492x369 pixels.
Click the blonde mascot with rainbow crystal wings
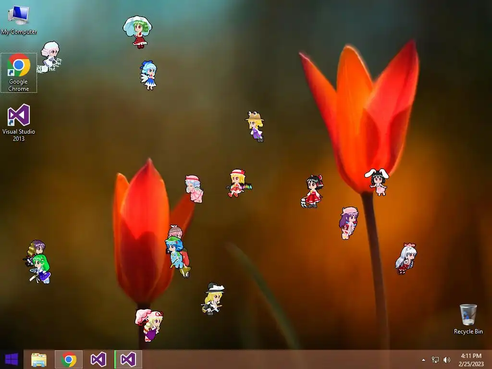[238, 183]
